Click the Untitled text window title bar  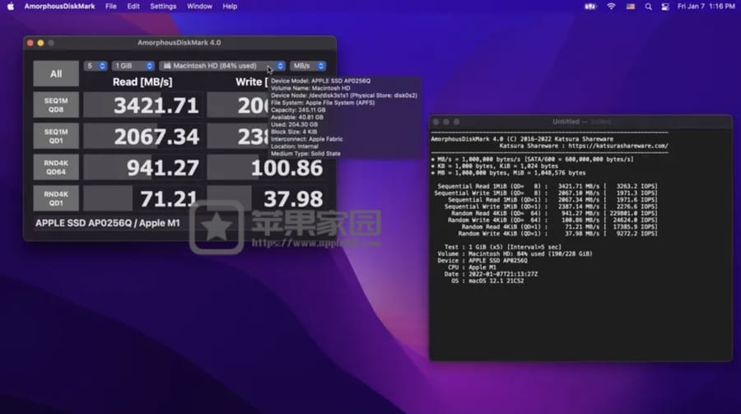pyautogui.click(x=580, y=122)
